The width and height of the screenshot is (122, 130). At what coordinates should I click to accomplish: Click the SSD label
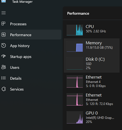pyautogui.click(x=89, y=64)
